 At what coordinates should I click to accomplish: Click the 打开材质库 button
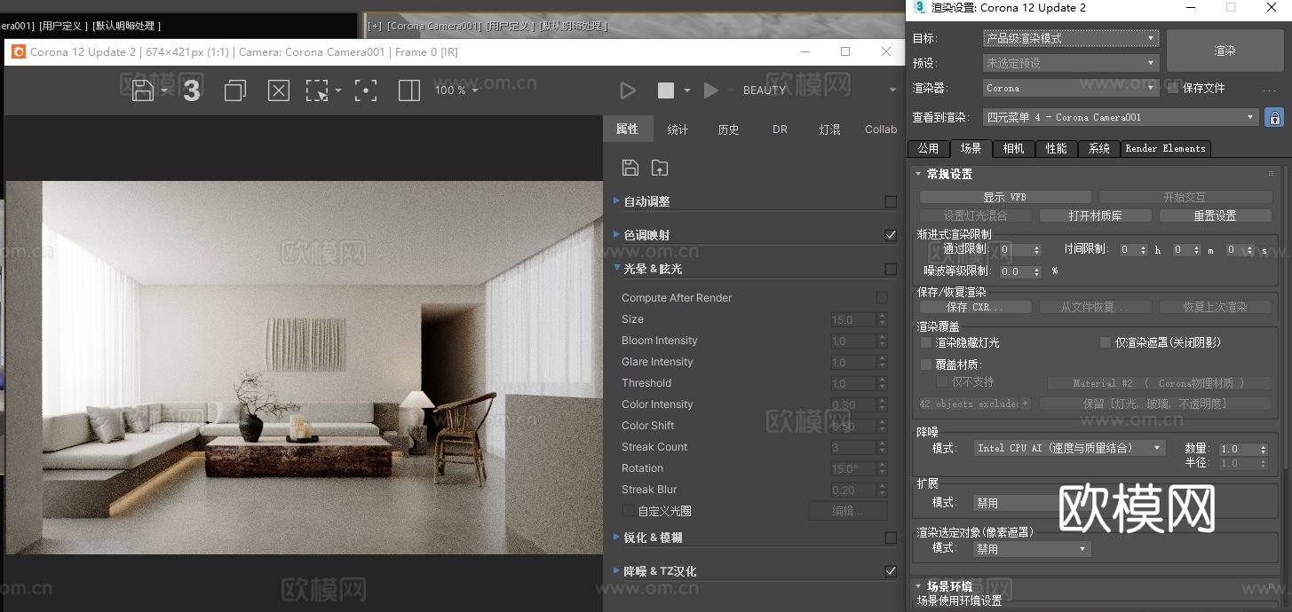(x=1095, y=215)
